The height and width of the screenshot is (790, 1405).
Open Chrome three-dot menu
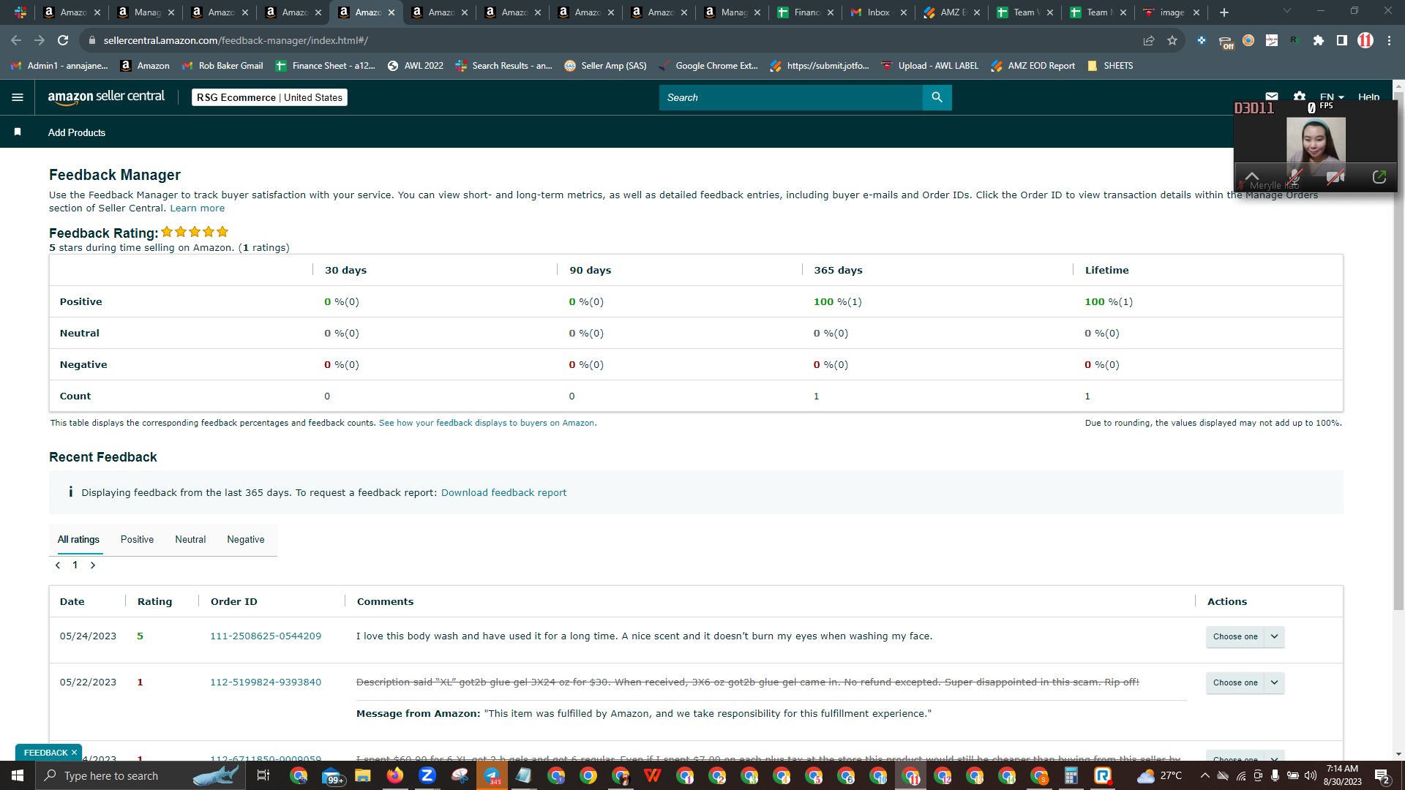(1389, 40)
